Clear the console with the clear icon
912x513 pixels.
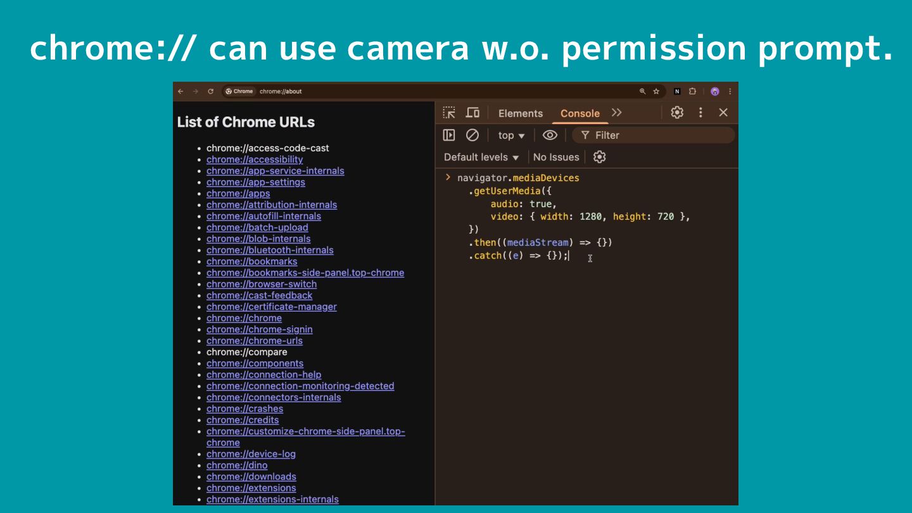(472, 135)
